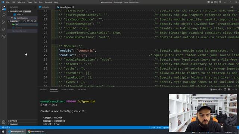The image size is (239, 134).
Task: Open the Edit menu
Action: point(13,2)
